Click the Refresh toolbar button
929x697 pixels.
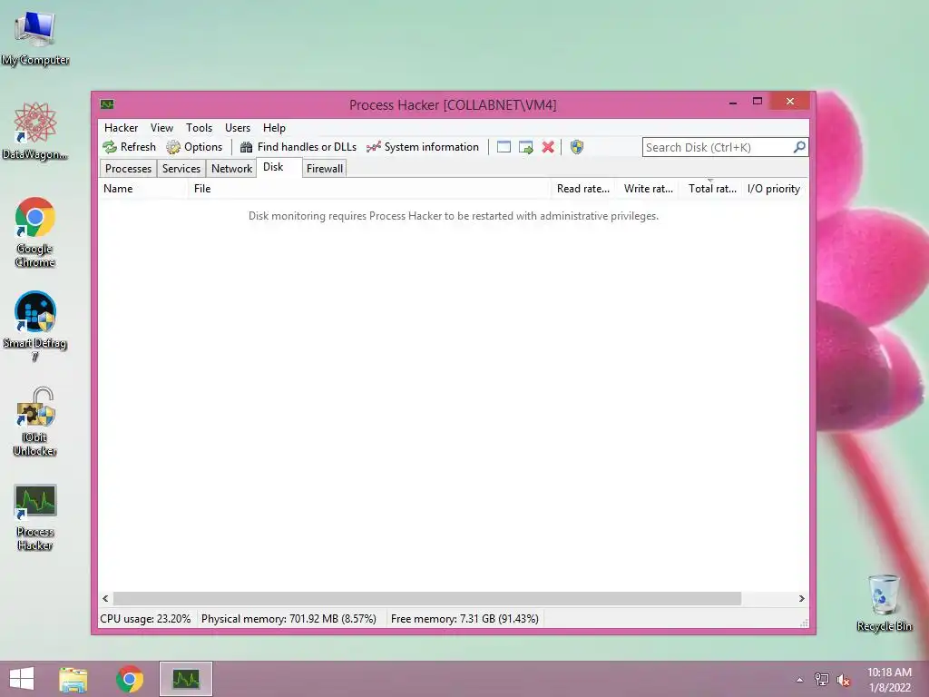pyautogui.click(x=129, y=147)
